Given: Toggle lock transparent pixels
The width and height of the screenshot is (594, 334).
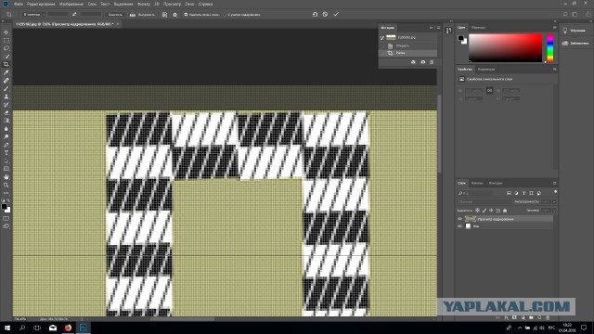Looking at the screenshot, I should coord(477,211).
